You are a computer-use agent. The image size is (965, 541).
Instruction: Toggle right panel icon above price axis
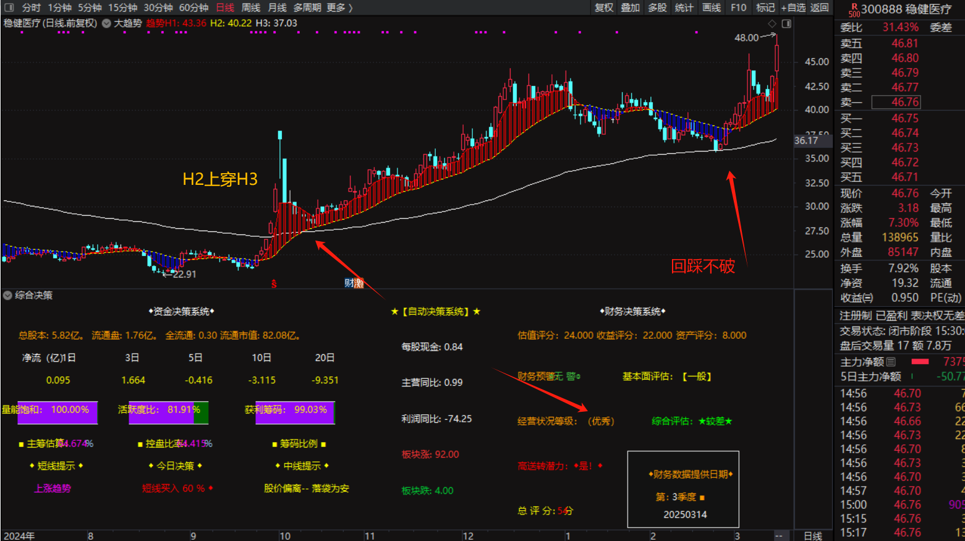(786, 23)
